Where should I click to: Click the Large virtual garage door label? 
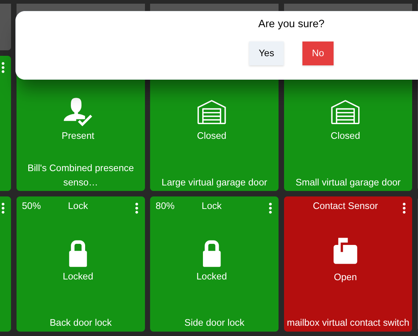(x=214, y=182)
